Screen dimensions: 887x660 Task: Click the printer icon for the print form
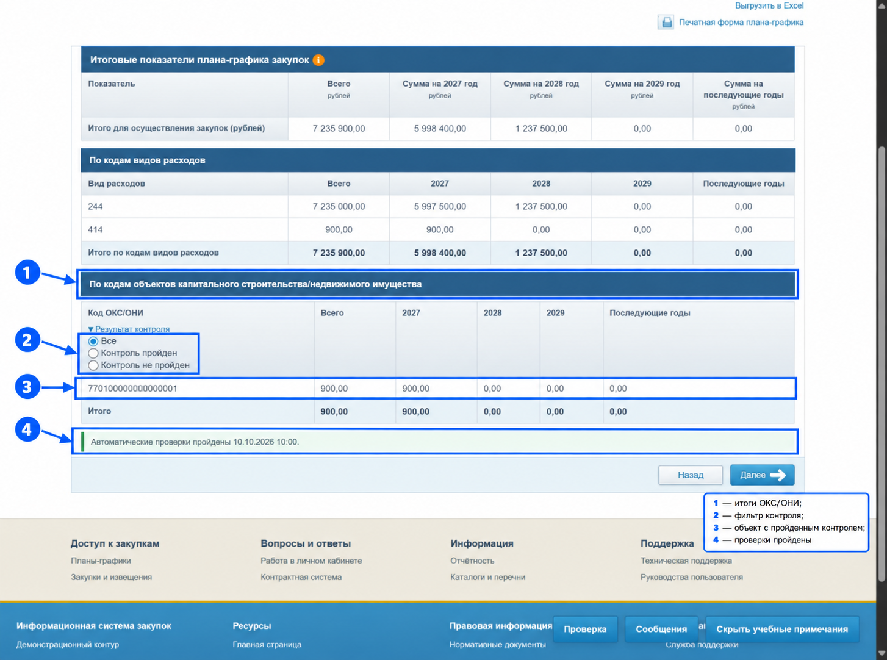[666, 22]
